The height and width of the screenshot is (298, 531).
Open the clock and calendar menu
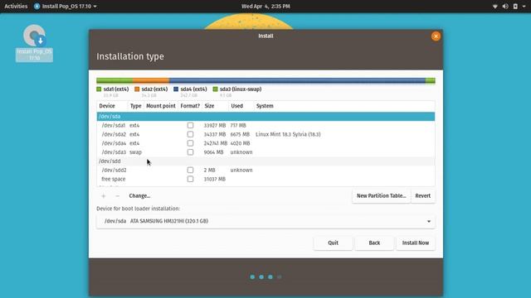[265, 7]
